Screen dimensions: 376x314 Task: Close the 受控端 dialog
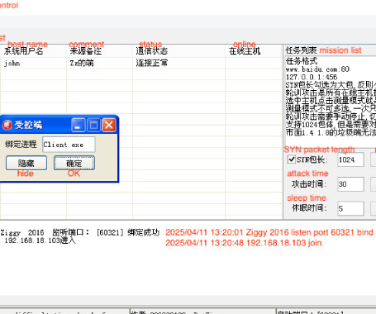pyautogui.click(x=109, y=126)
